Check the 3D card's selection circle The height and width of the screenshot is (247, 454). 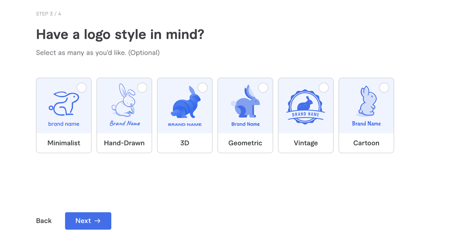pos(203,88)
